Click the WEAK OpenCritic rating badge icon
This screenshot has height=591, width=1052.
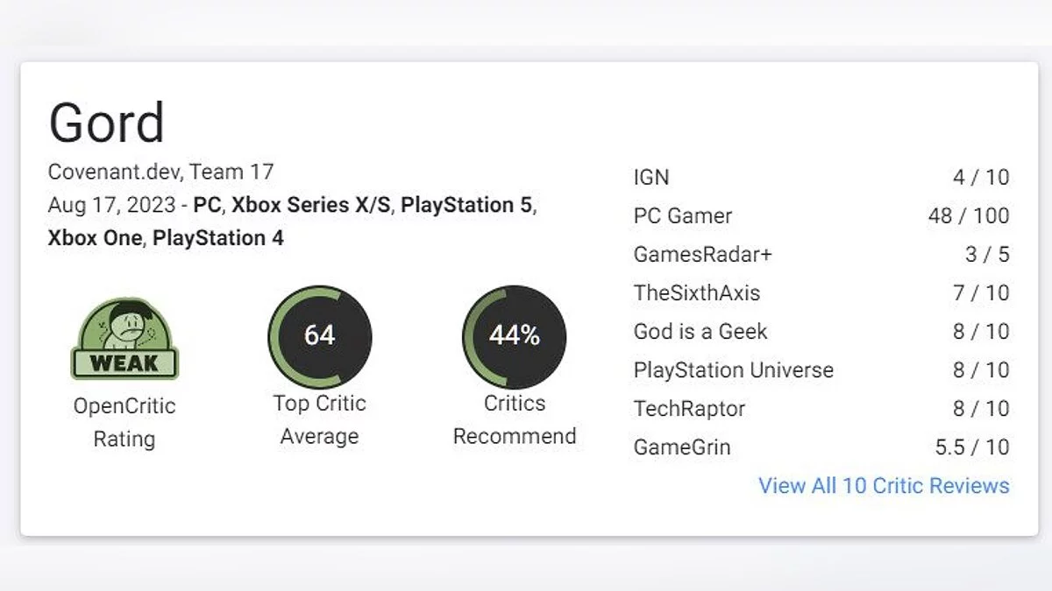(124, 339)
